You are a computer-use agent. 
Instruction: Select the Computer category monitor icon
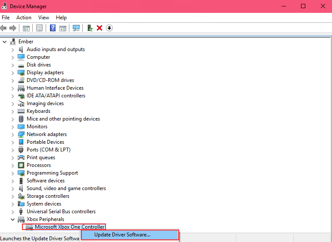pyautogui.click(x=21, y=57)
